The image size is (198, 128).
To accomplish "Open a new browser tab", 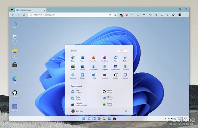I will pos(49,10).
